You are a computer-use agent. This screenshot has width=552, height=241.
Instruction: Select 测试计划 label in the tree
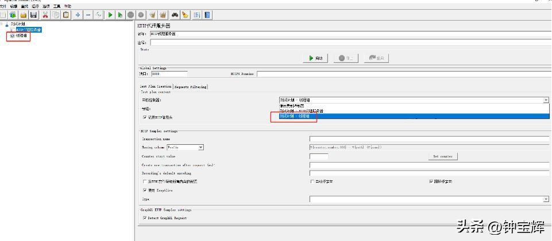click(18, 24)
